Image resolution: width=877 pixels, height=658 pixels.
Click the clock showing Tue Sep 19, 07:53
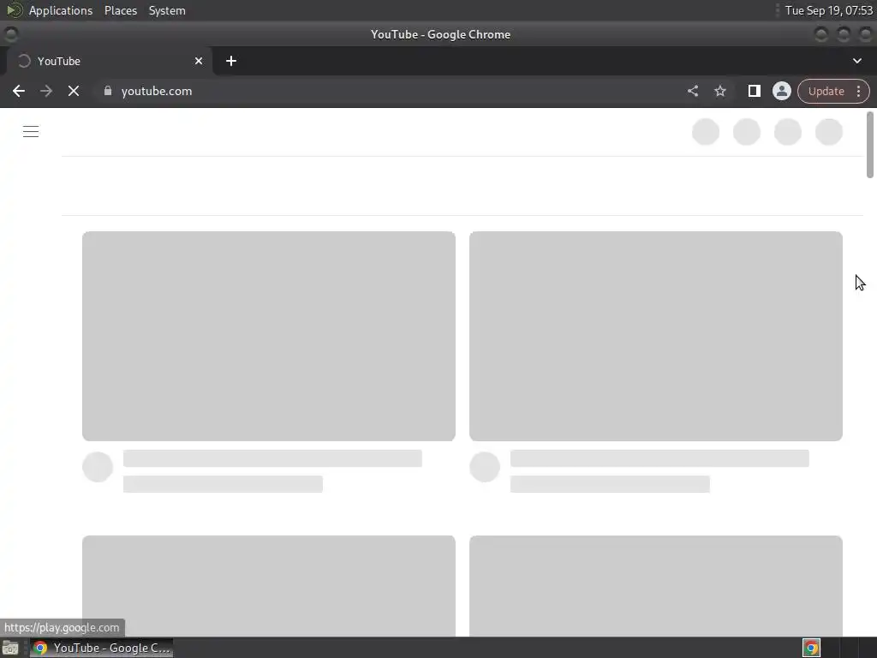[829, 10]
